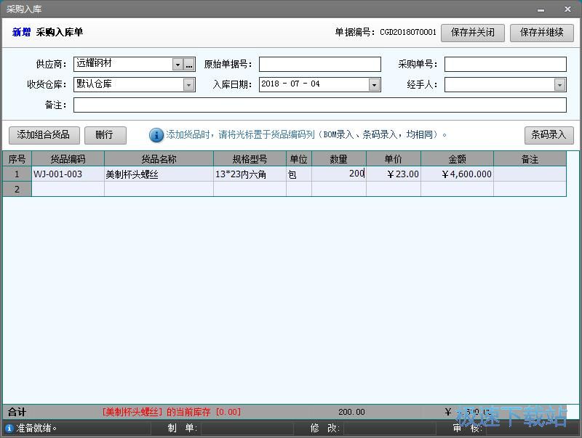The height and width of the screenshot is (438, 582).
Task: Click the unit price cell ￥23.00
Action: coord(394,174)
